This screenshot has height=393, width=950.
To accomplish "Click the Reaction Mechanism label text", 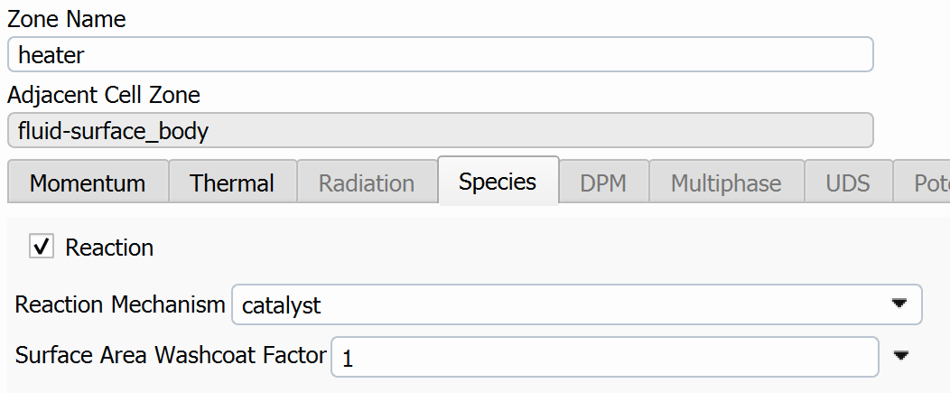I will pyautogui.click(x=120, y=304).
